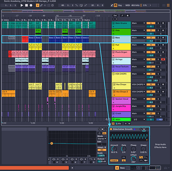The height and width of the screenshot is (171, 172).
Task: Open EQ band 8 filter type dropdown
Action: (92, 159)
